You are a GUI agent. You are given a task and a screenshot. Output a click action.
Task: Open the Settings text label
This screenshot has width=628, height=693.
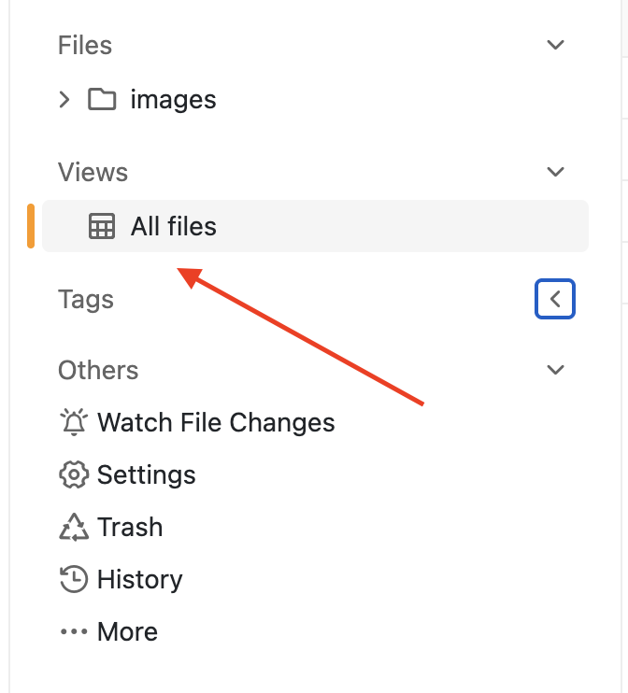click(147, 474)
